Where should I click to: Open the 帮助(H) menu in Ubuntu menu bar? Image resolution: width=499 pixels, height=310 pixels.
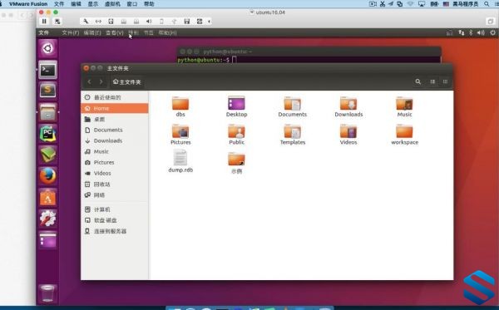tap(167, 32)
